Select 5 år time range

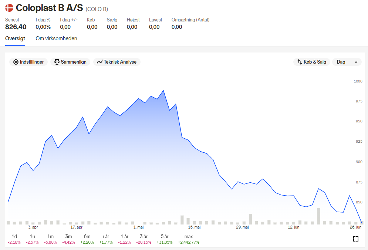(165, 239)
